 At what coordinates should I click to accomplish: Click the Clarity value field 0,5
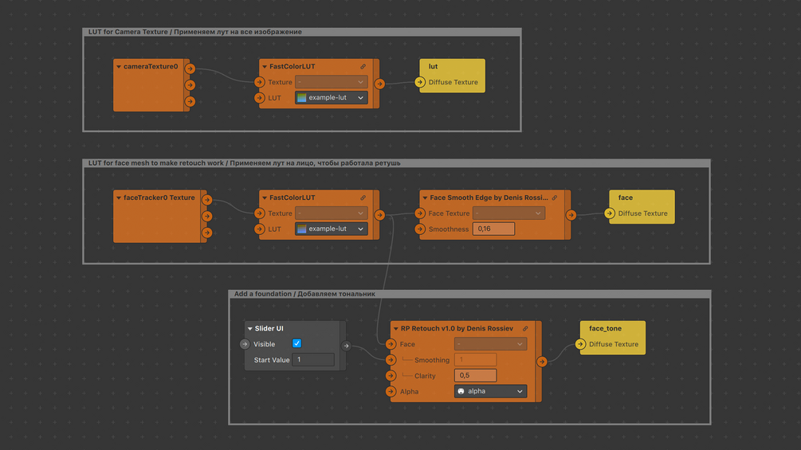475,375
